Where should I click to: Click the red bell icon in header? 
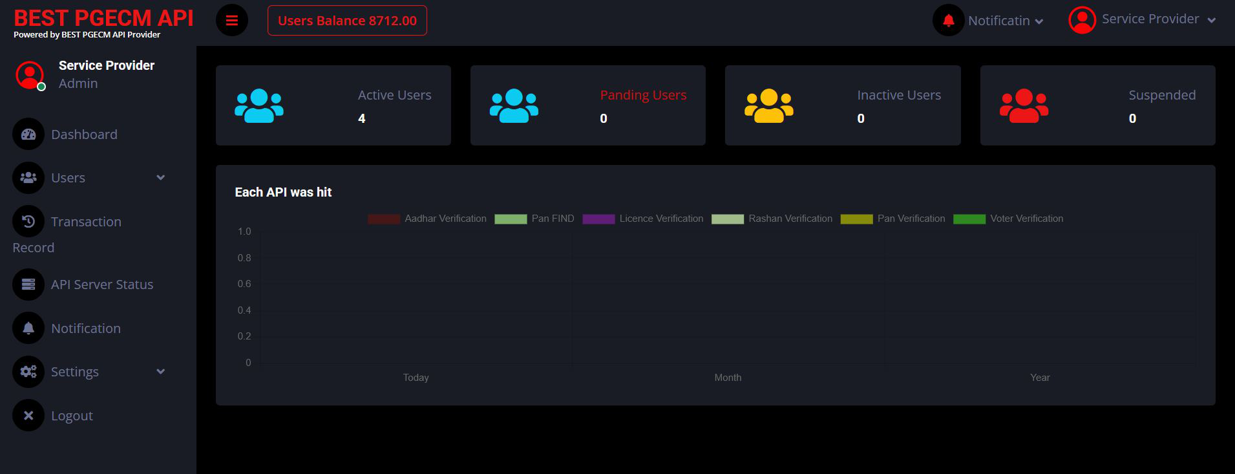coord(948,21)
